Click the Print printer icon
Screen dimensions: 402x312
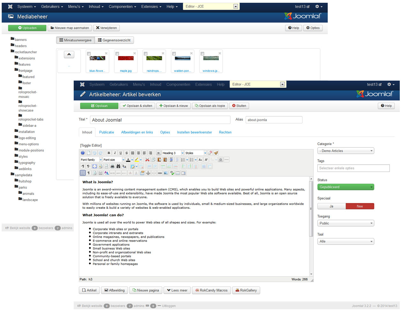[112, 166]
